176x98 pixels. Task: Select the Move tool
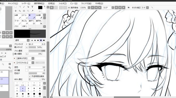coord(16,11)
